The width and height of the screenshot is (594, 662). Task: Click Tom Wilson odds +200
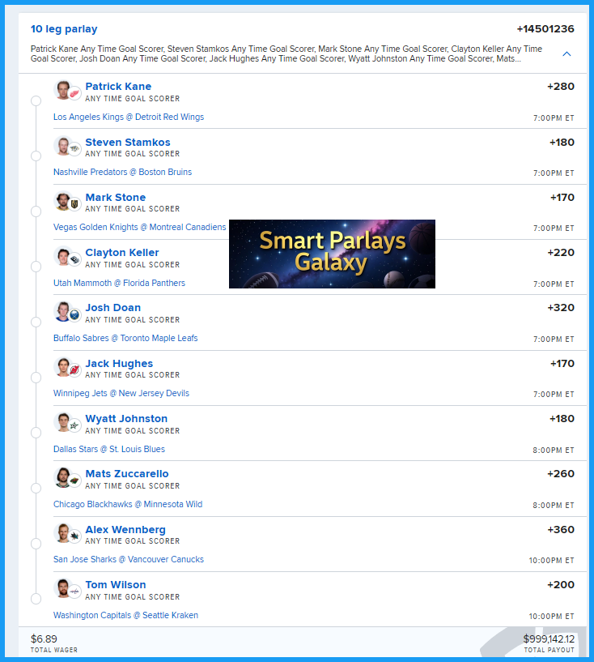(561, 585)
